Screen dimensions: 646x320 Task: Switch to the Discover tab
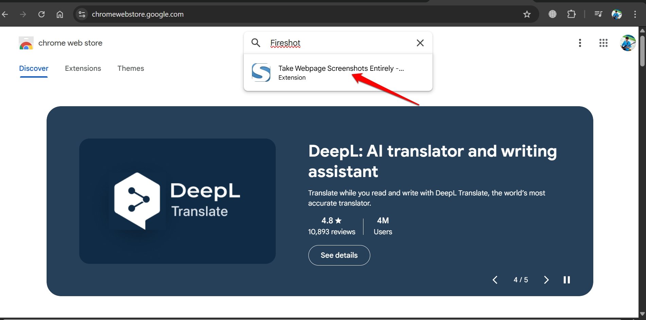(34, 68)
